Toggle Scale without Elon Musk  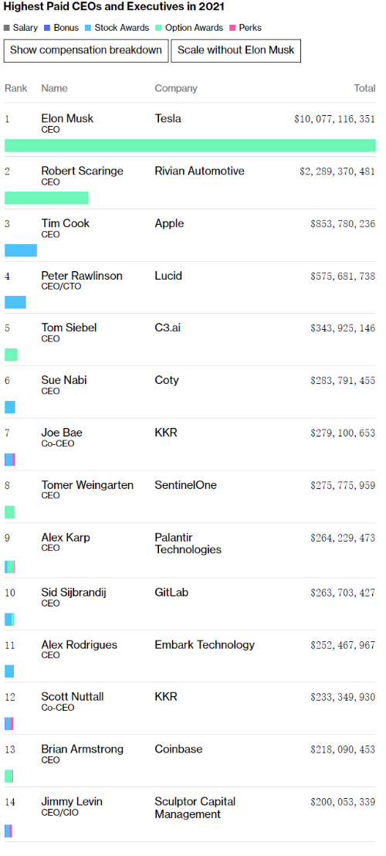point(235,50)
